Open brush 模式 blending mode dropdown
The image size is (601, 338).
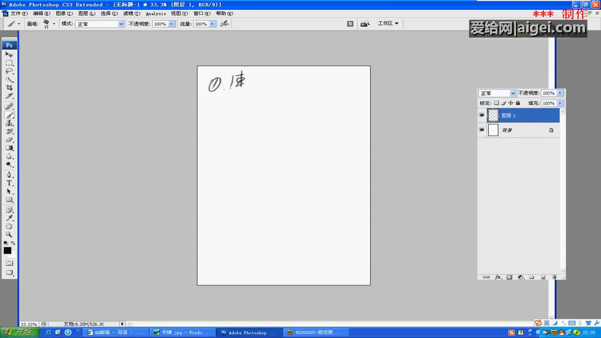(100, 24)
